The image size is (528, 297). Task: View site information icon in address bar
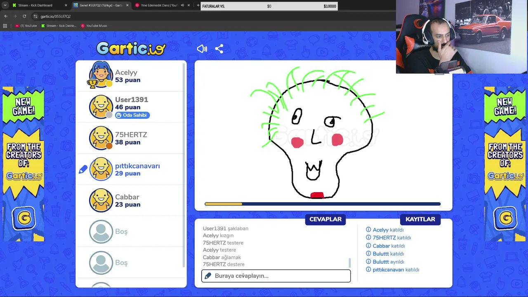click(35, 16)
